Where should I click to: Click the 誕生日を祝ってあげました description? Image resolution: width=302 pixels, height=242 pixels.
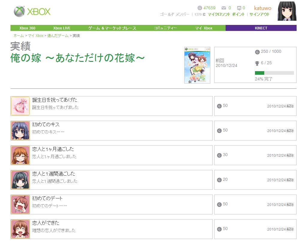(55, 107)
